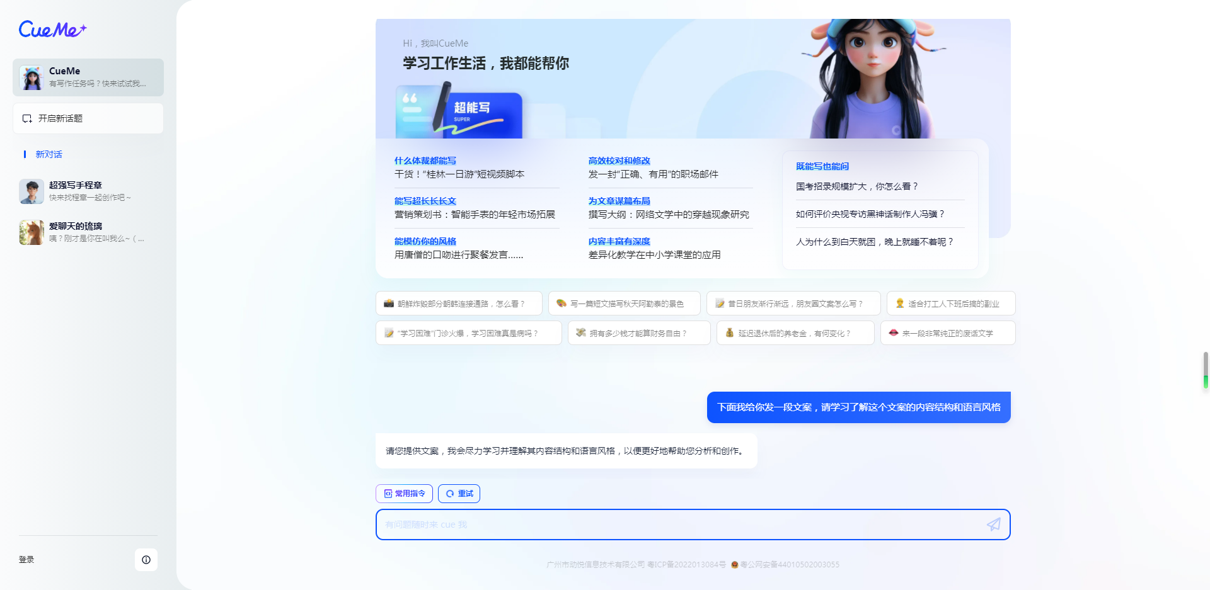Click the CueMe assistant avatar in the sidebar

pyautogui.click(x=32, y=77)
